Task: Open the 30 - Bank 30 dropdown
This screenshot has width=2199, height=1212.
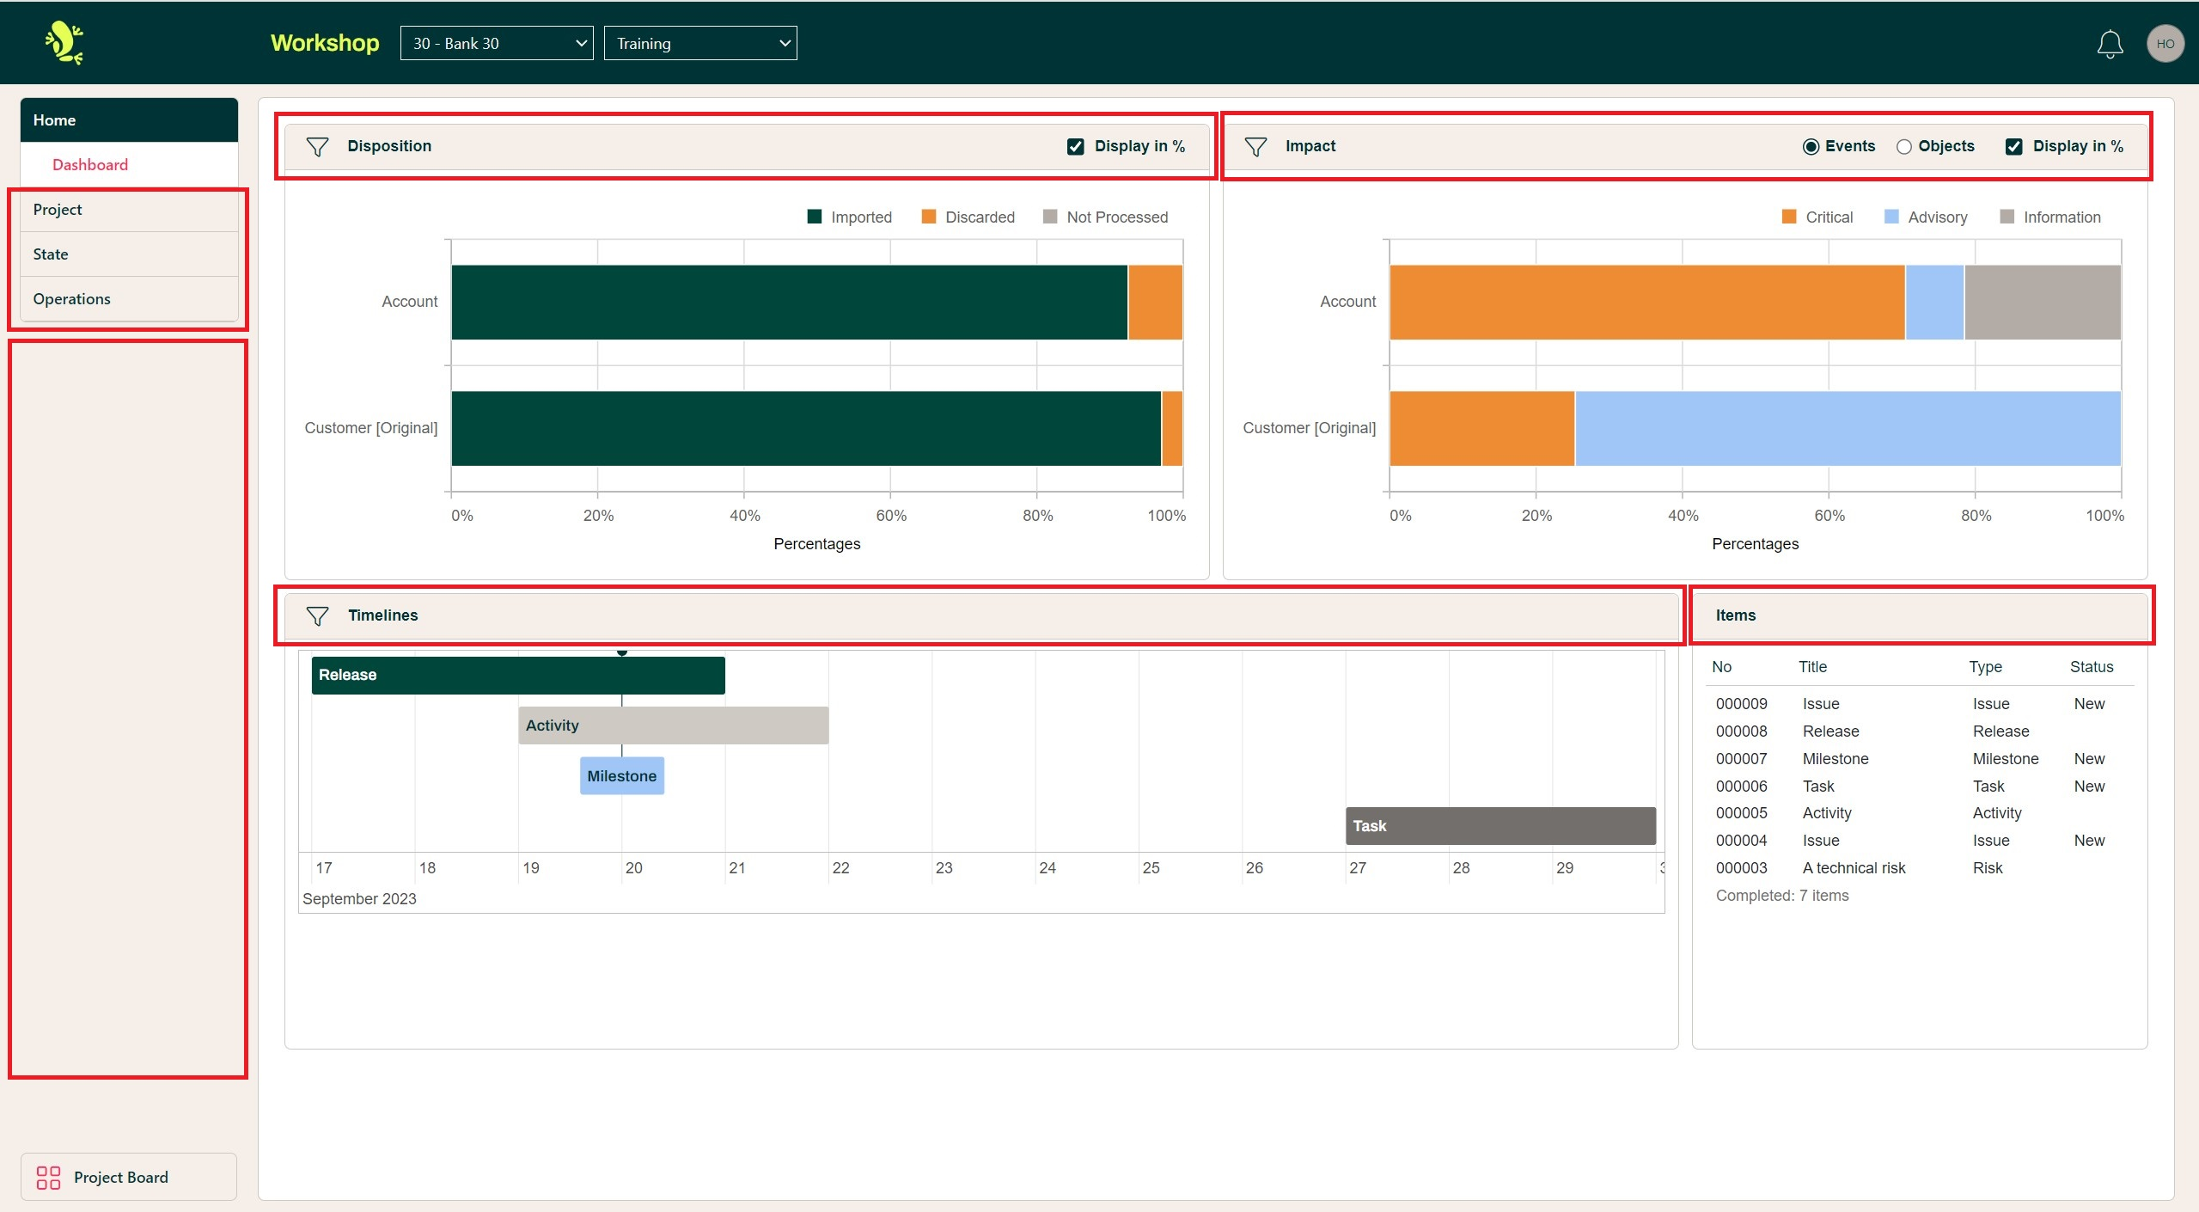Action: pos(497,43)
